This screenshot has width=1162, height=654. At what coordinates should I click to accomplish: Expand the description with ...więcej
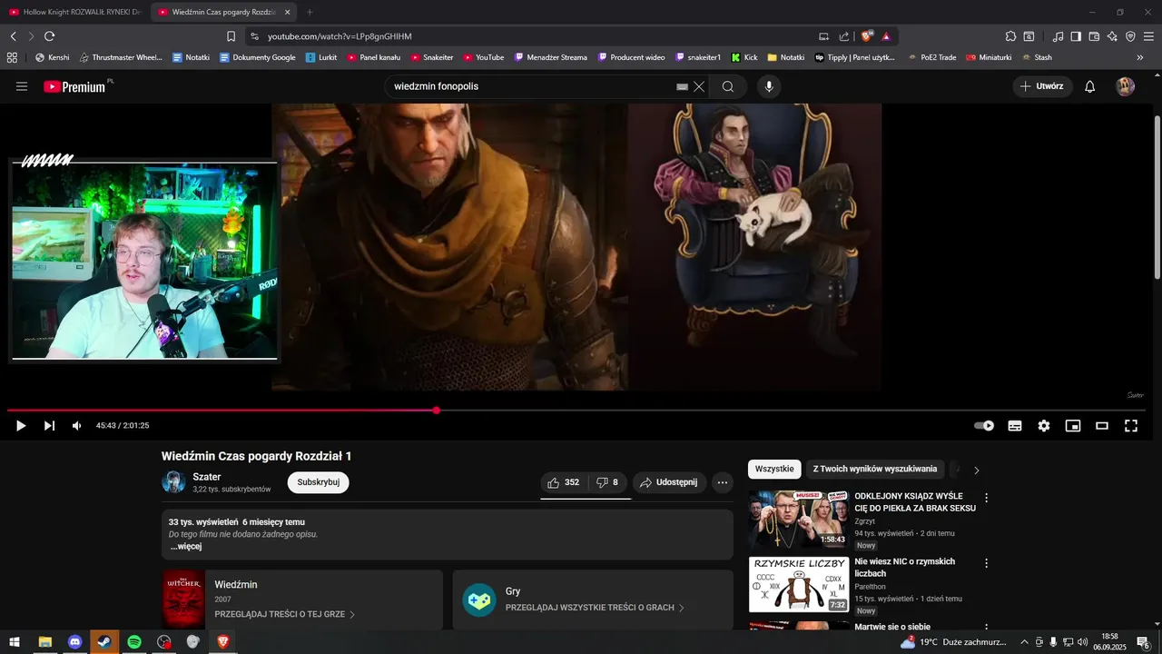click(186, 547)
